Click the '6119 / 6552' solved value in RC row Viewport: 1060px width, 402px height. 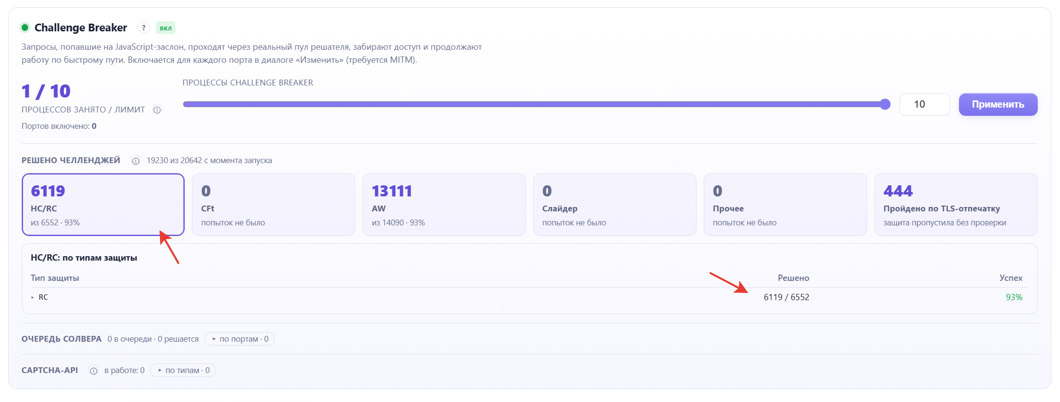coord(786,297)
